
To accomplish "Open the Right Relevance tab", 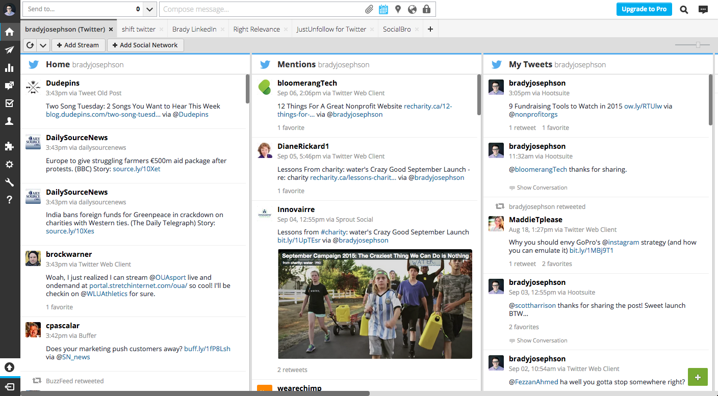I will [257, 29].
